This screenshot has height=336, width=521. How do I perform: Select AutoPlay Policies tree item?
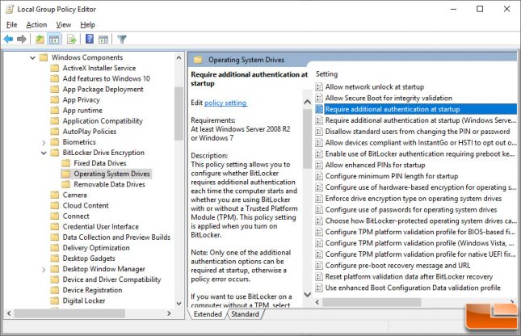[90, 132]
